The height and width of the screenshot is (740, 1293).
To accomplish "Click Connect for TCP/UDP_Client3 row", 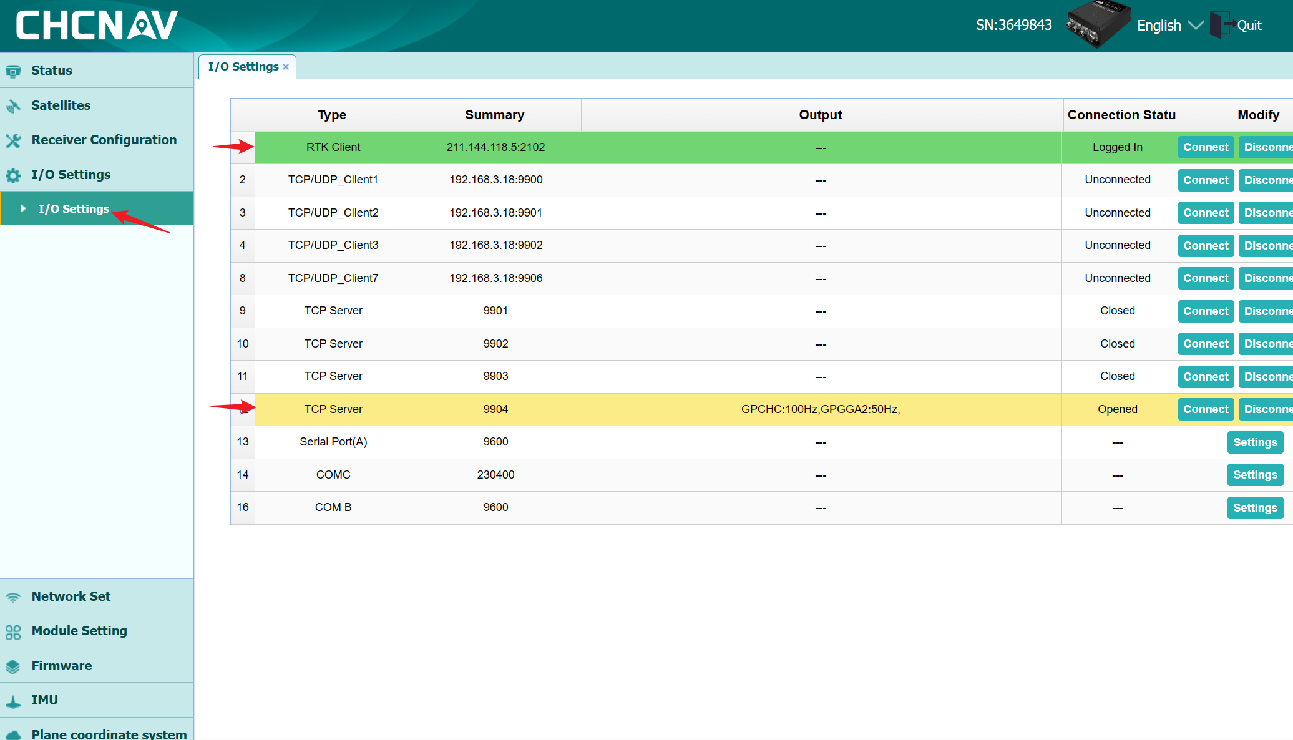I will 1206,246.
